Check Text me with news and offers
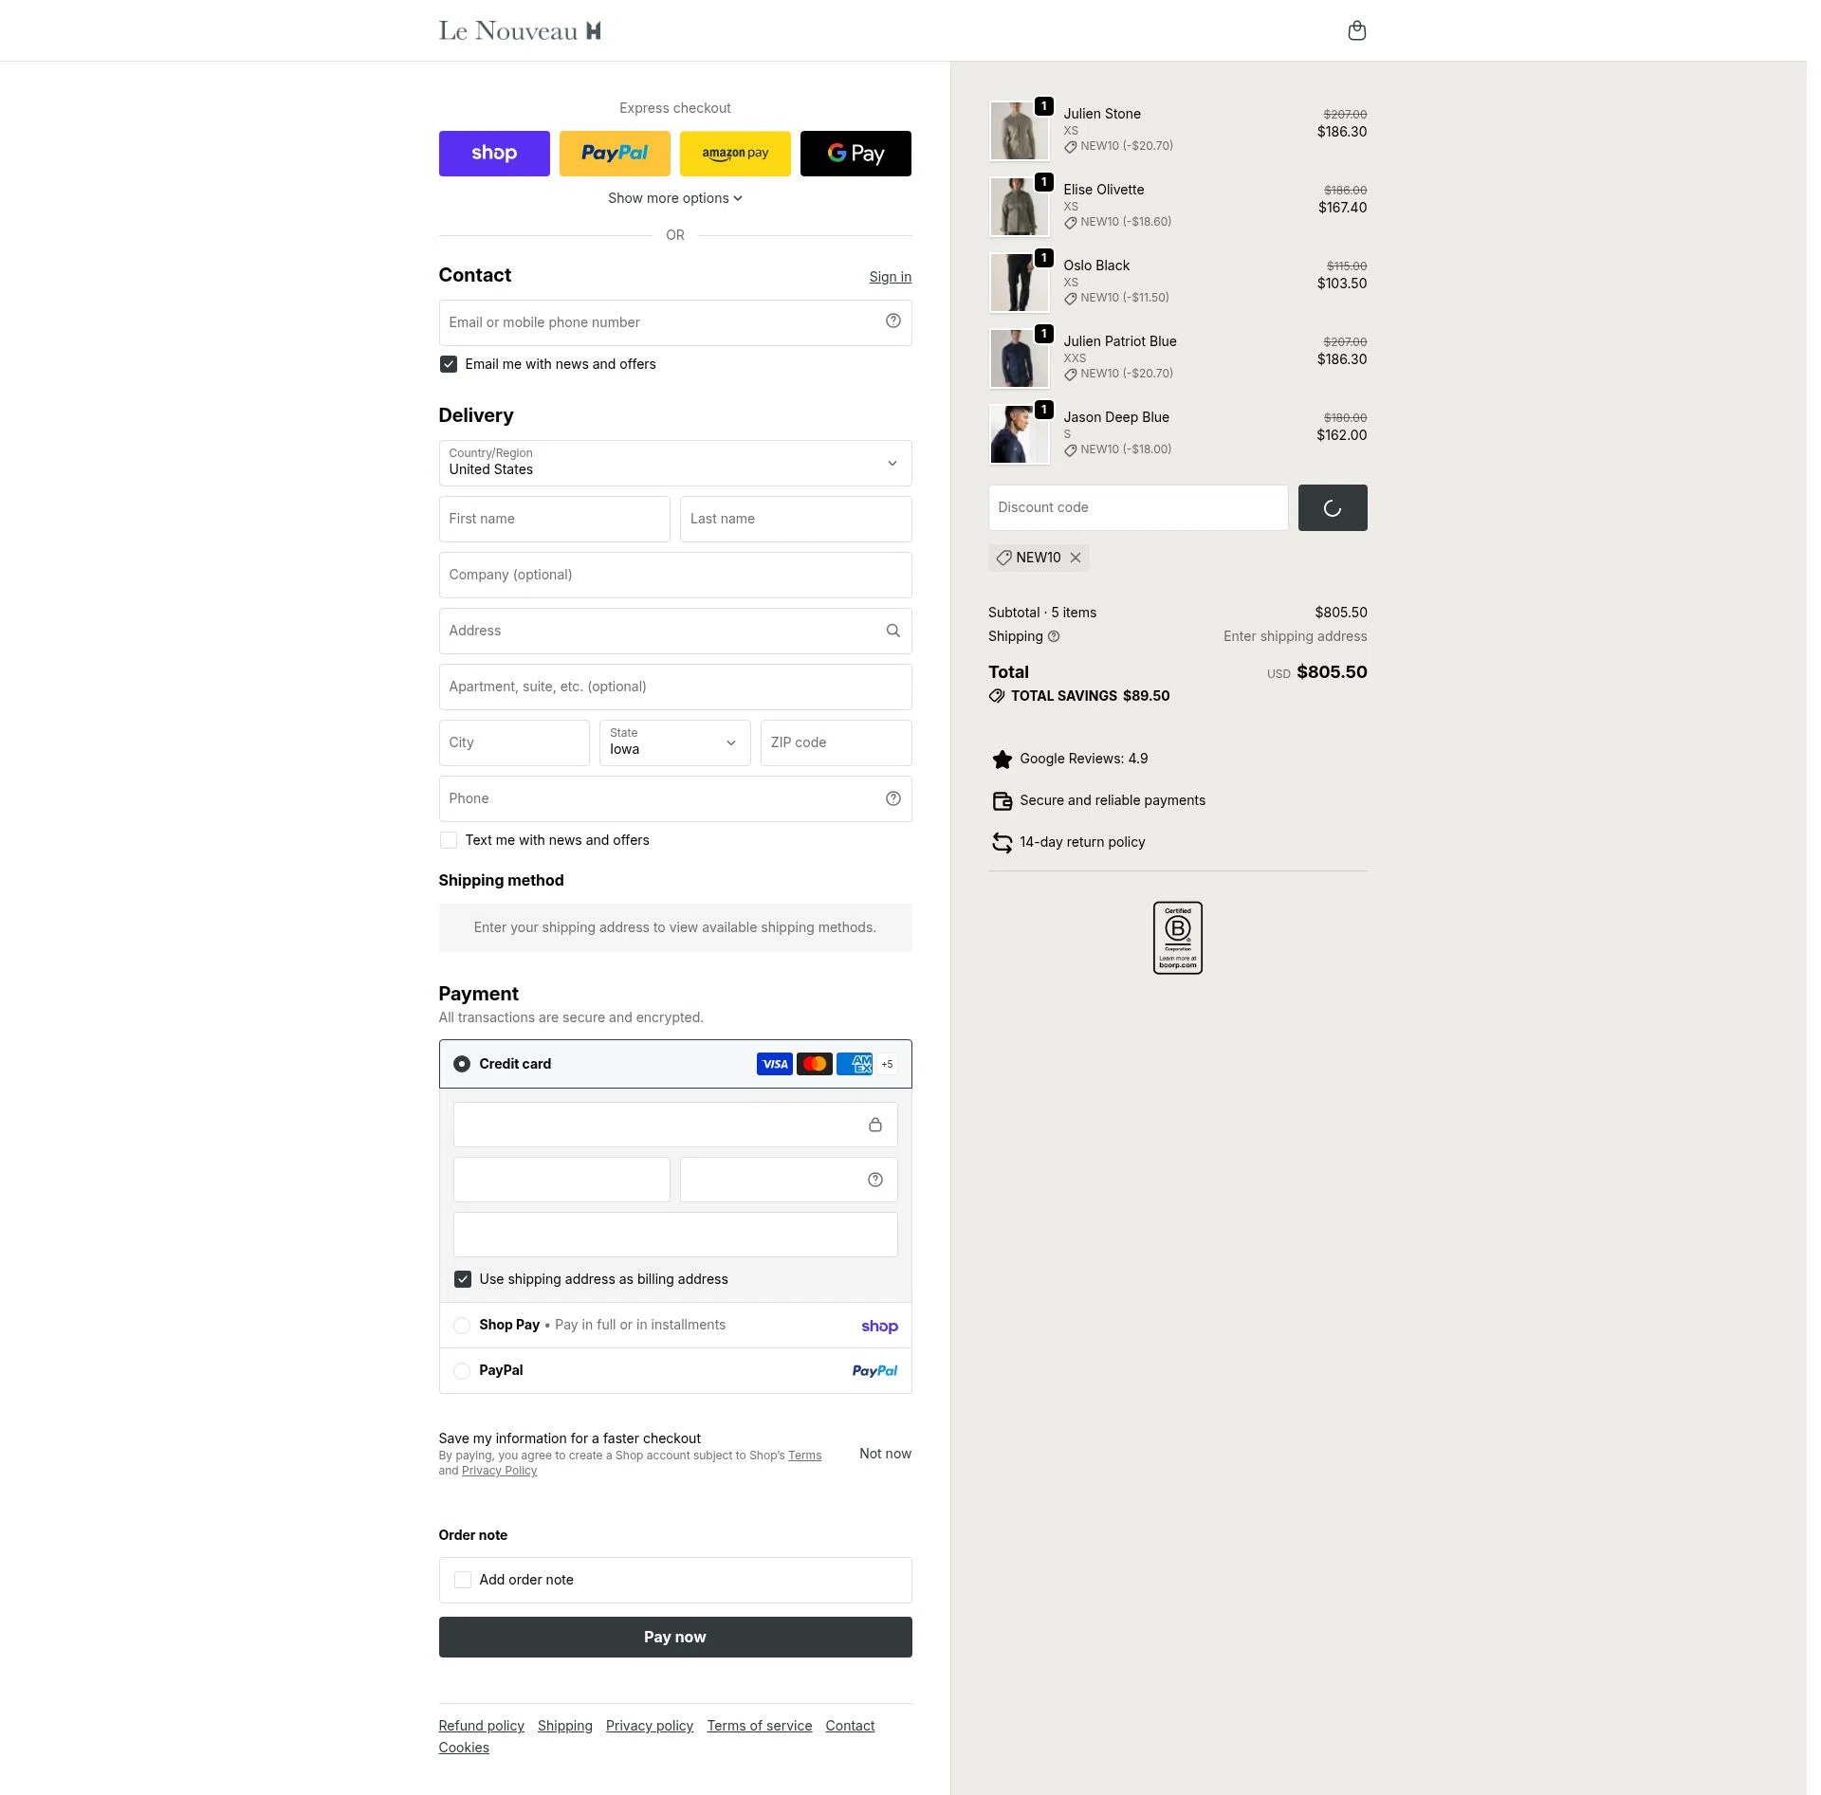The height and width of the screenshot is (1795, 1821). 449,840
